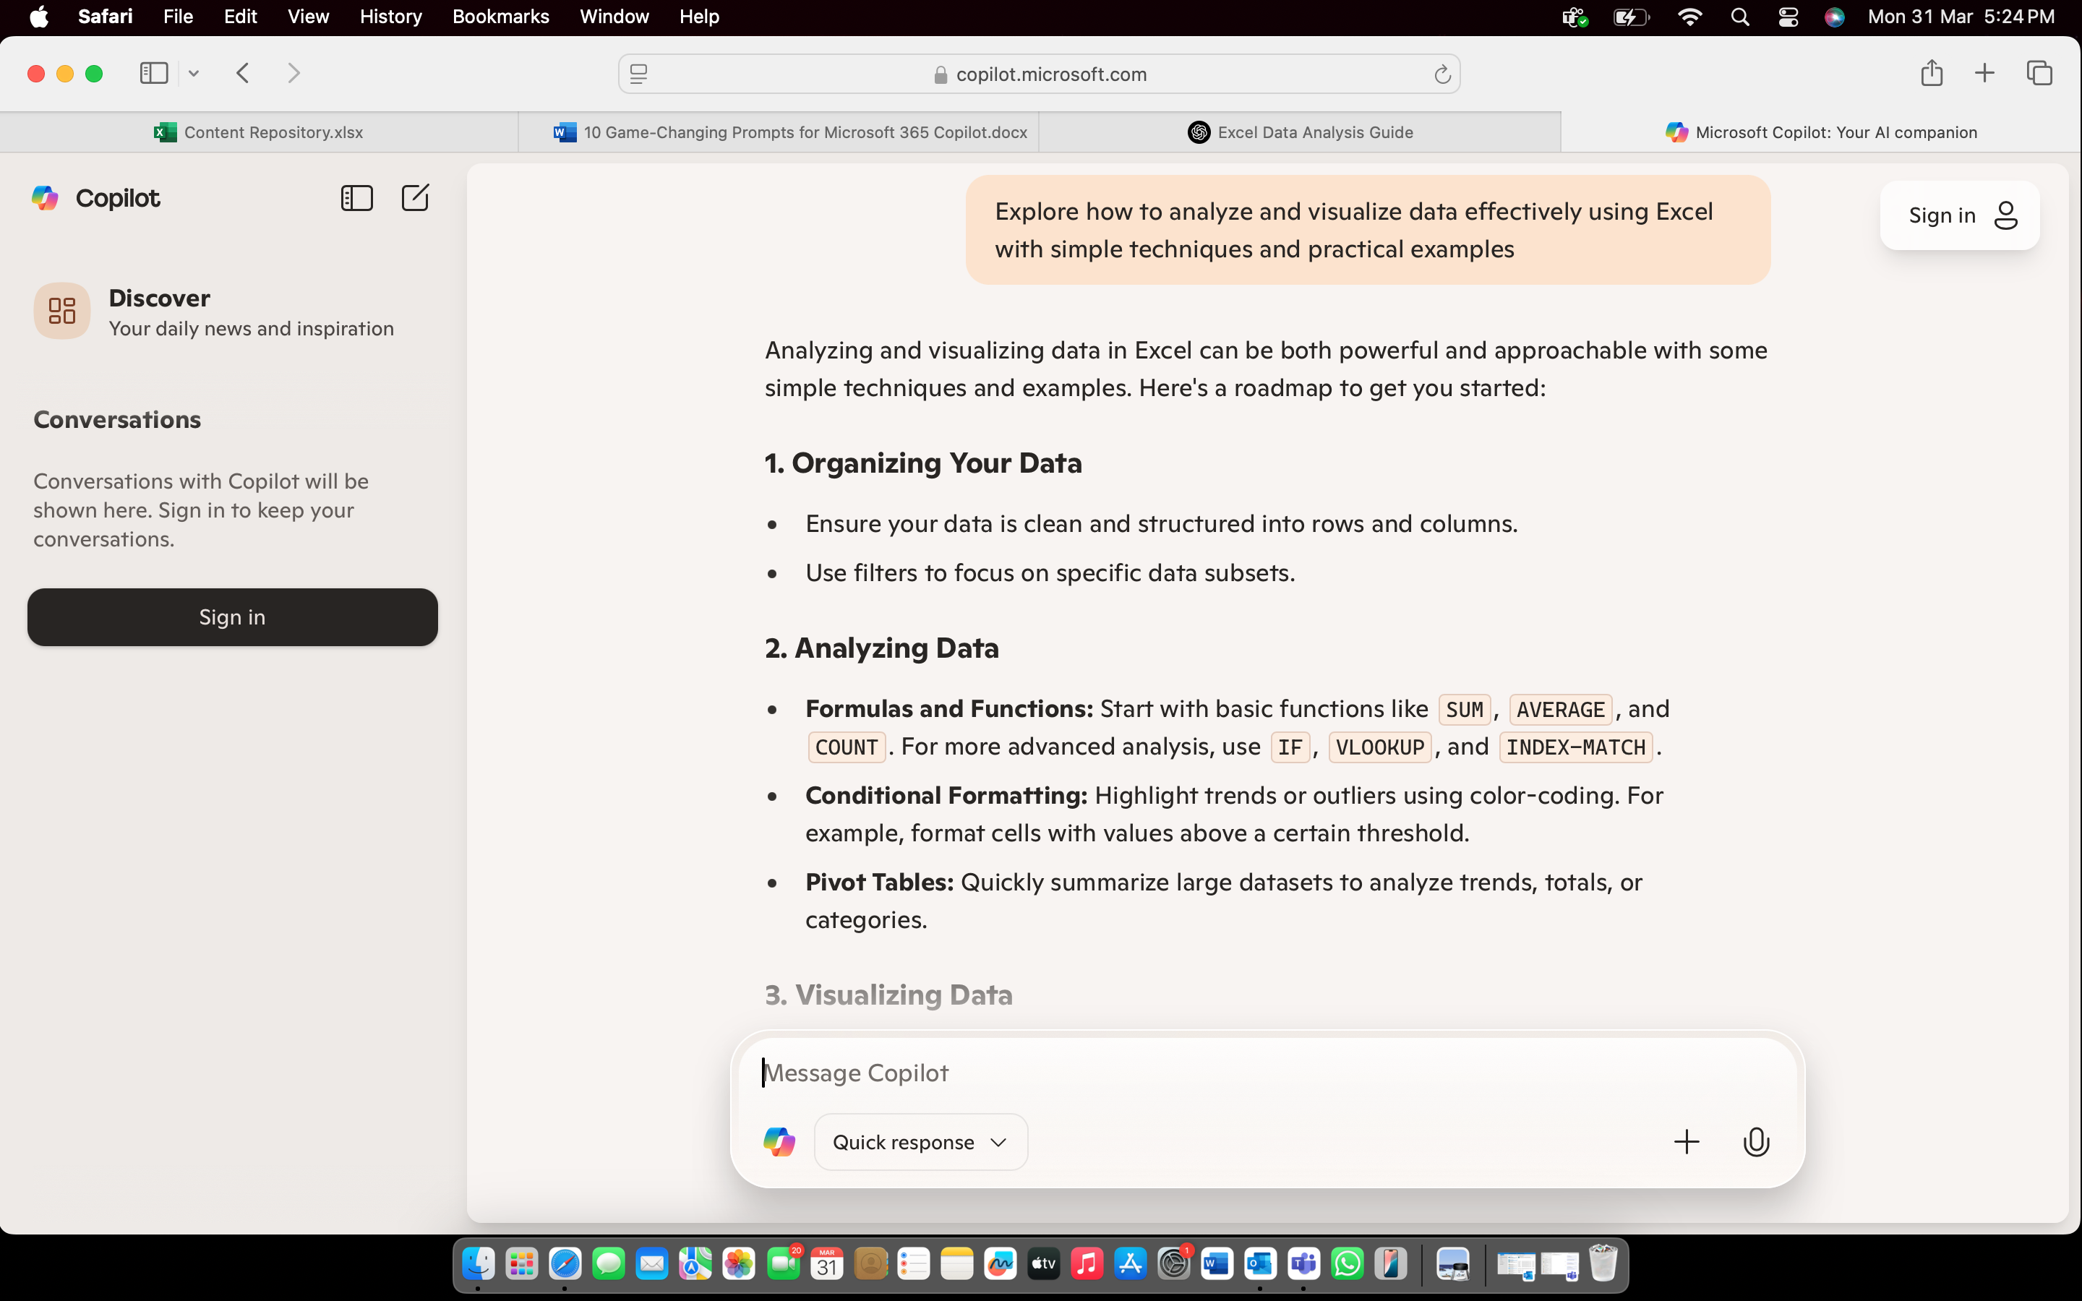
Task: Show Safari sidebar
Action: pos(154,73)
